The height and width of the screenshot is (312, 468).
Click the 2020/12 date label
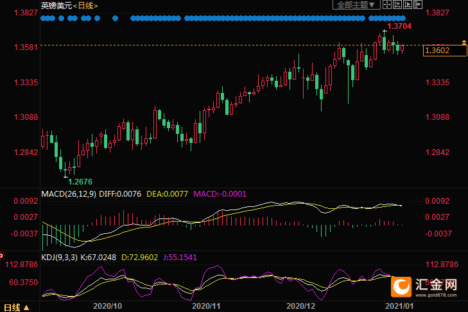pos(301,306)
